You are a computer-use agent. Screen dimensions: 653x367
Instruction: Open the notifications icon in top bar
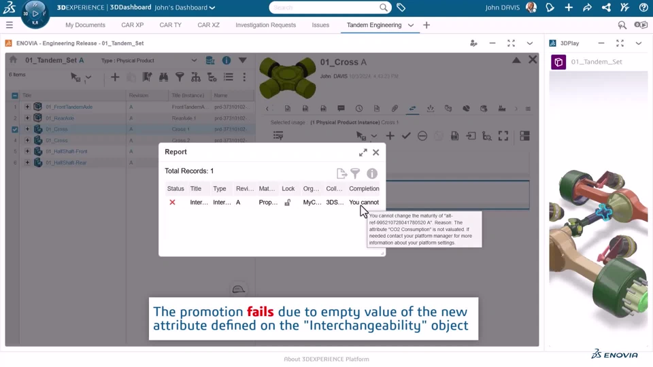[550, 7]
